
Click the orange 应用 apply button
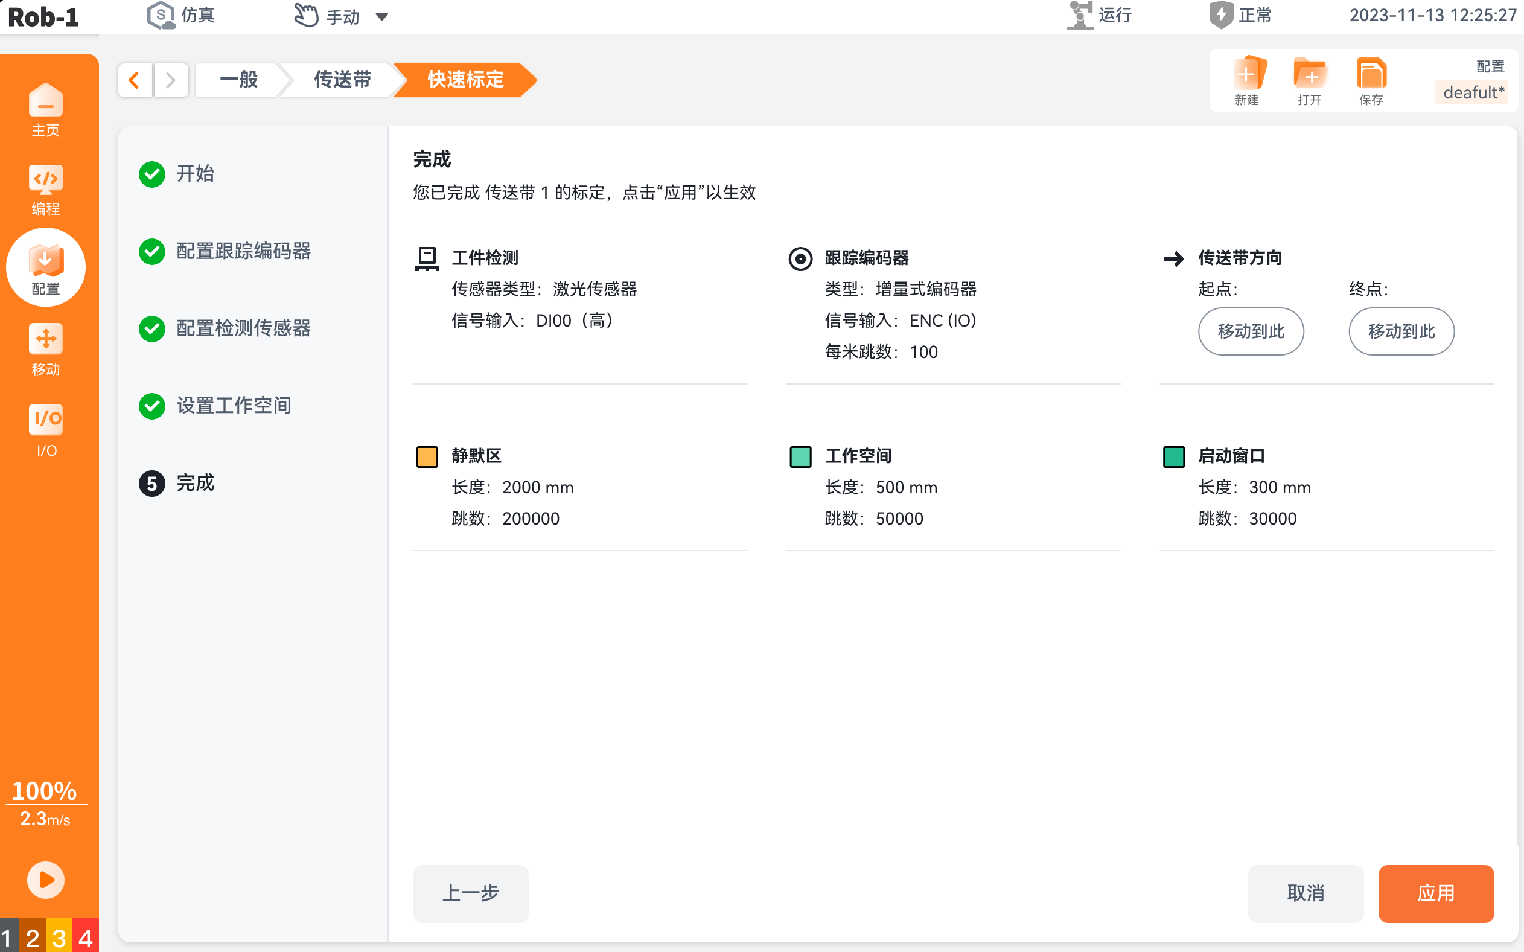[x=1436, y=893]
